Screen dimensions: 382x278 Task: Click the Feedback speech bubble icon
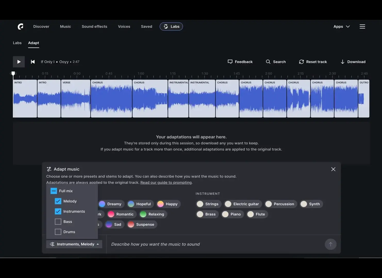(230, 62)
